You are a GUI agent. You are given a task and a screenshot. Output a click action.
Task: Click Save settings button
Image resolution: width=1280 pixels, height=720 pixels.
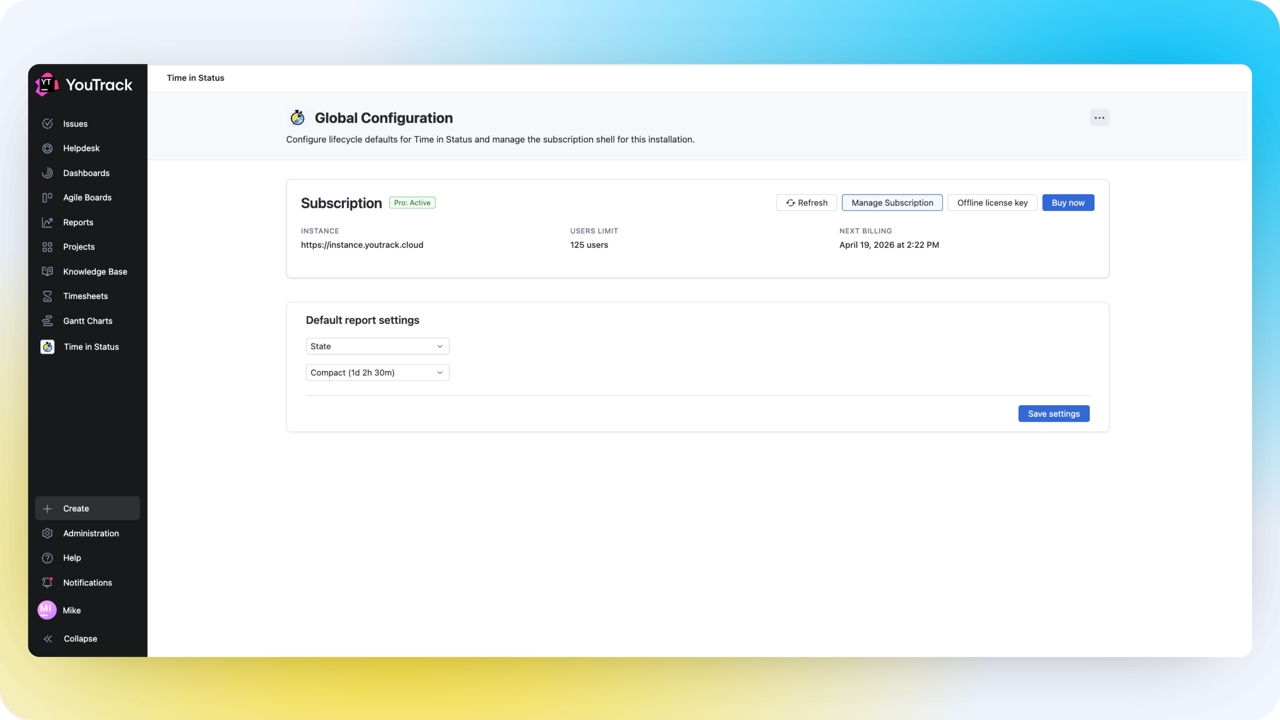(x=1053, y=414)
